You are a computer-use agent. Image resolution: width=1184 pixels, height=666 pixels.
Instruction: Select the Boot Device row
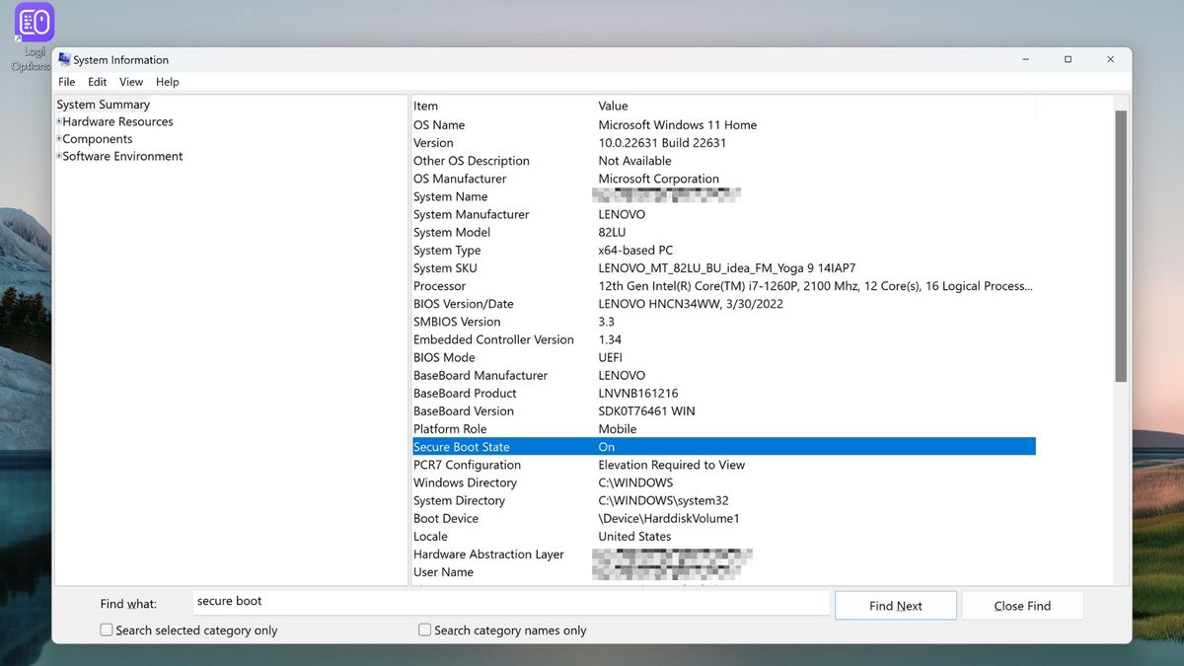(723, 518)
